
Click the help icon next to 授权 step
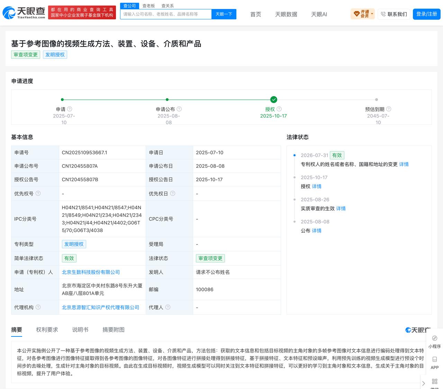pyautogui.click(x=279, y=109)
